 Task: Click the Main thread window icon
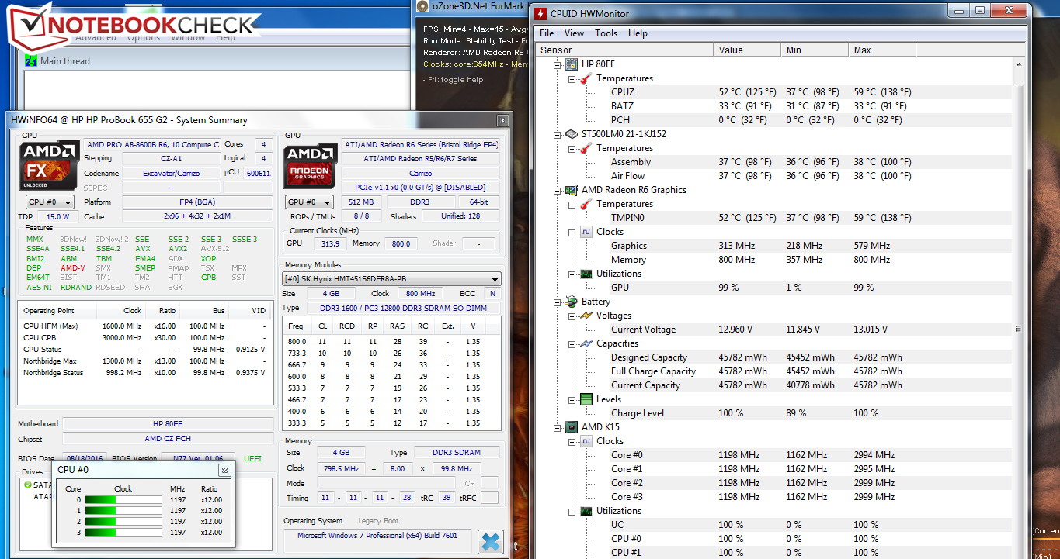pyautogui.click(x=31, y=61)
